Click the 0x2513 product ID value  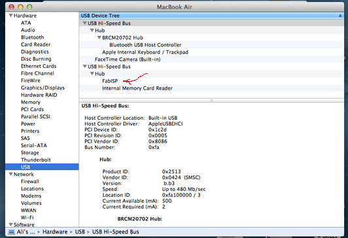pos(171,171)
